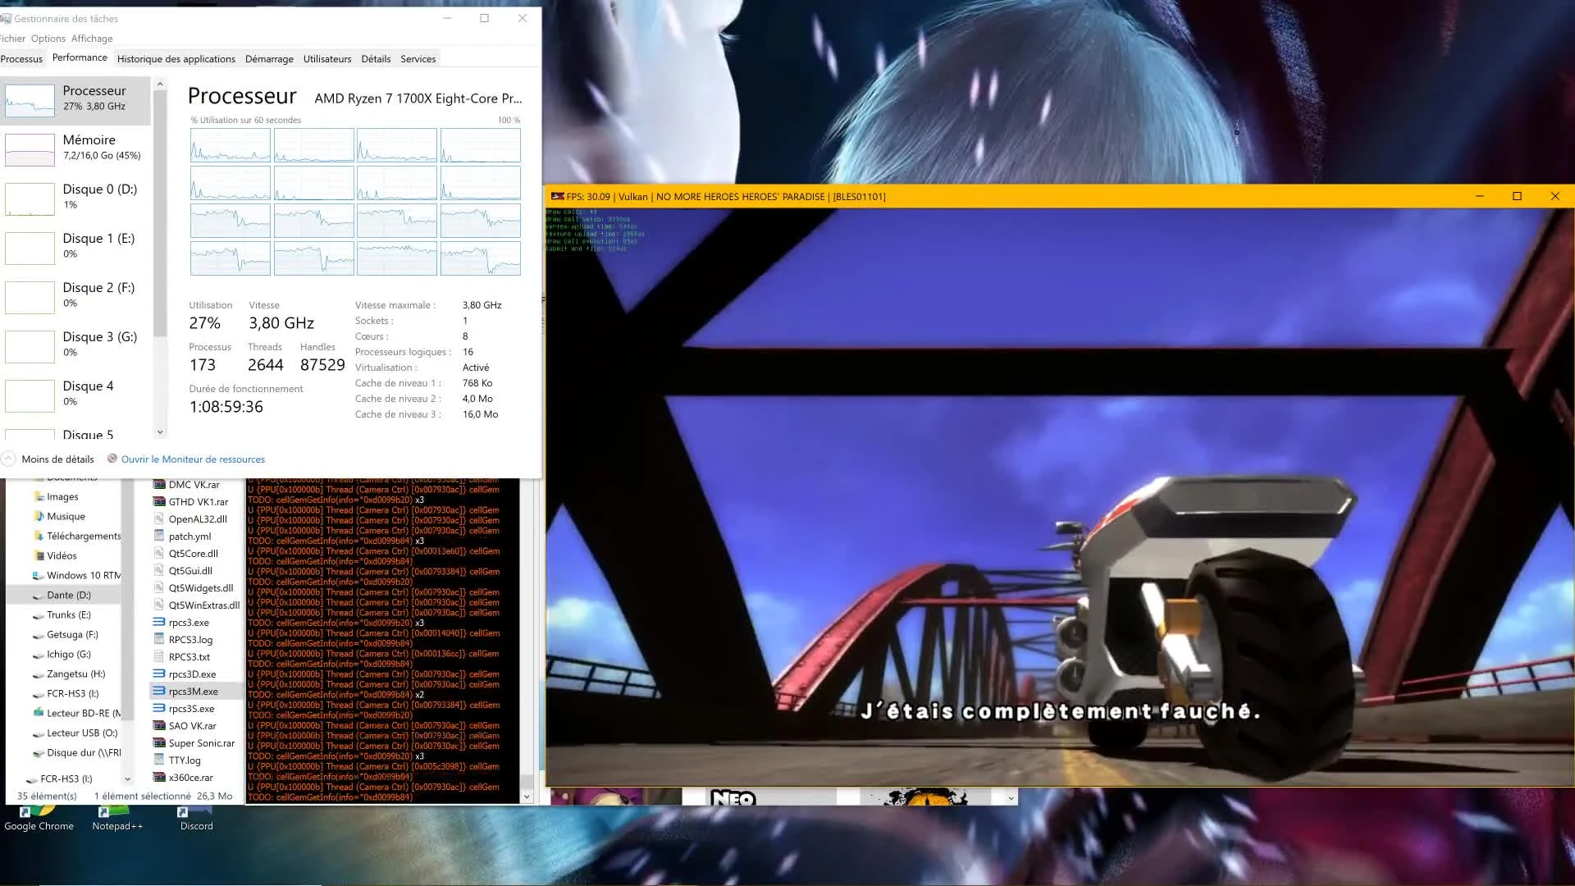Click the thumbnail strip dropdown arrow
Image resolution: width=1575 pixels, height=886 pixels.
click(1011, 797)
